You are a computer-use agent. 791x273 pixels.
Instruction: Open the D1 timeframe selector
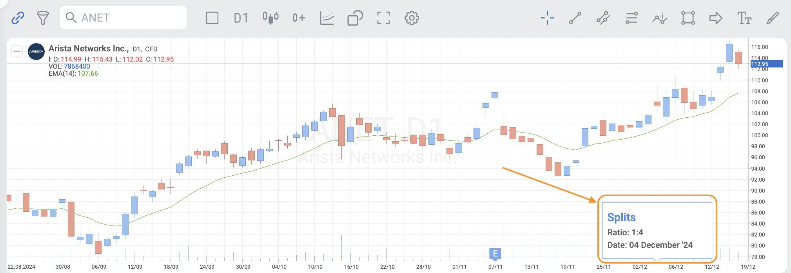coord(241,18)
